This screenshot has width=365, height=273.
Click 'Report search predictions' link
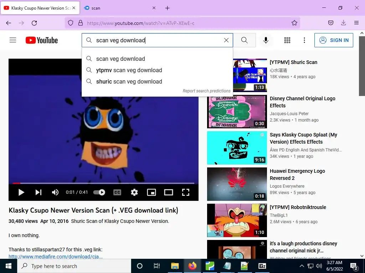click(206, 91)
